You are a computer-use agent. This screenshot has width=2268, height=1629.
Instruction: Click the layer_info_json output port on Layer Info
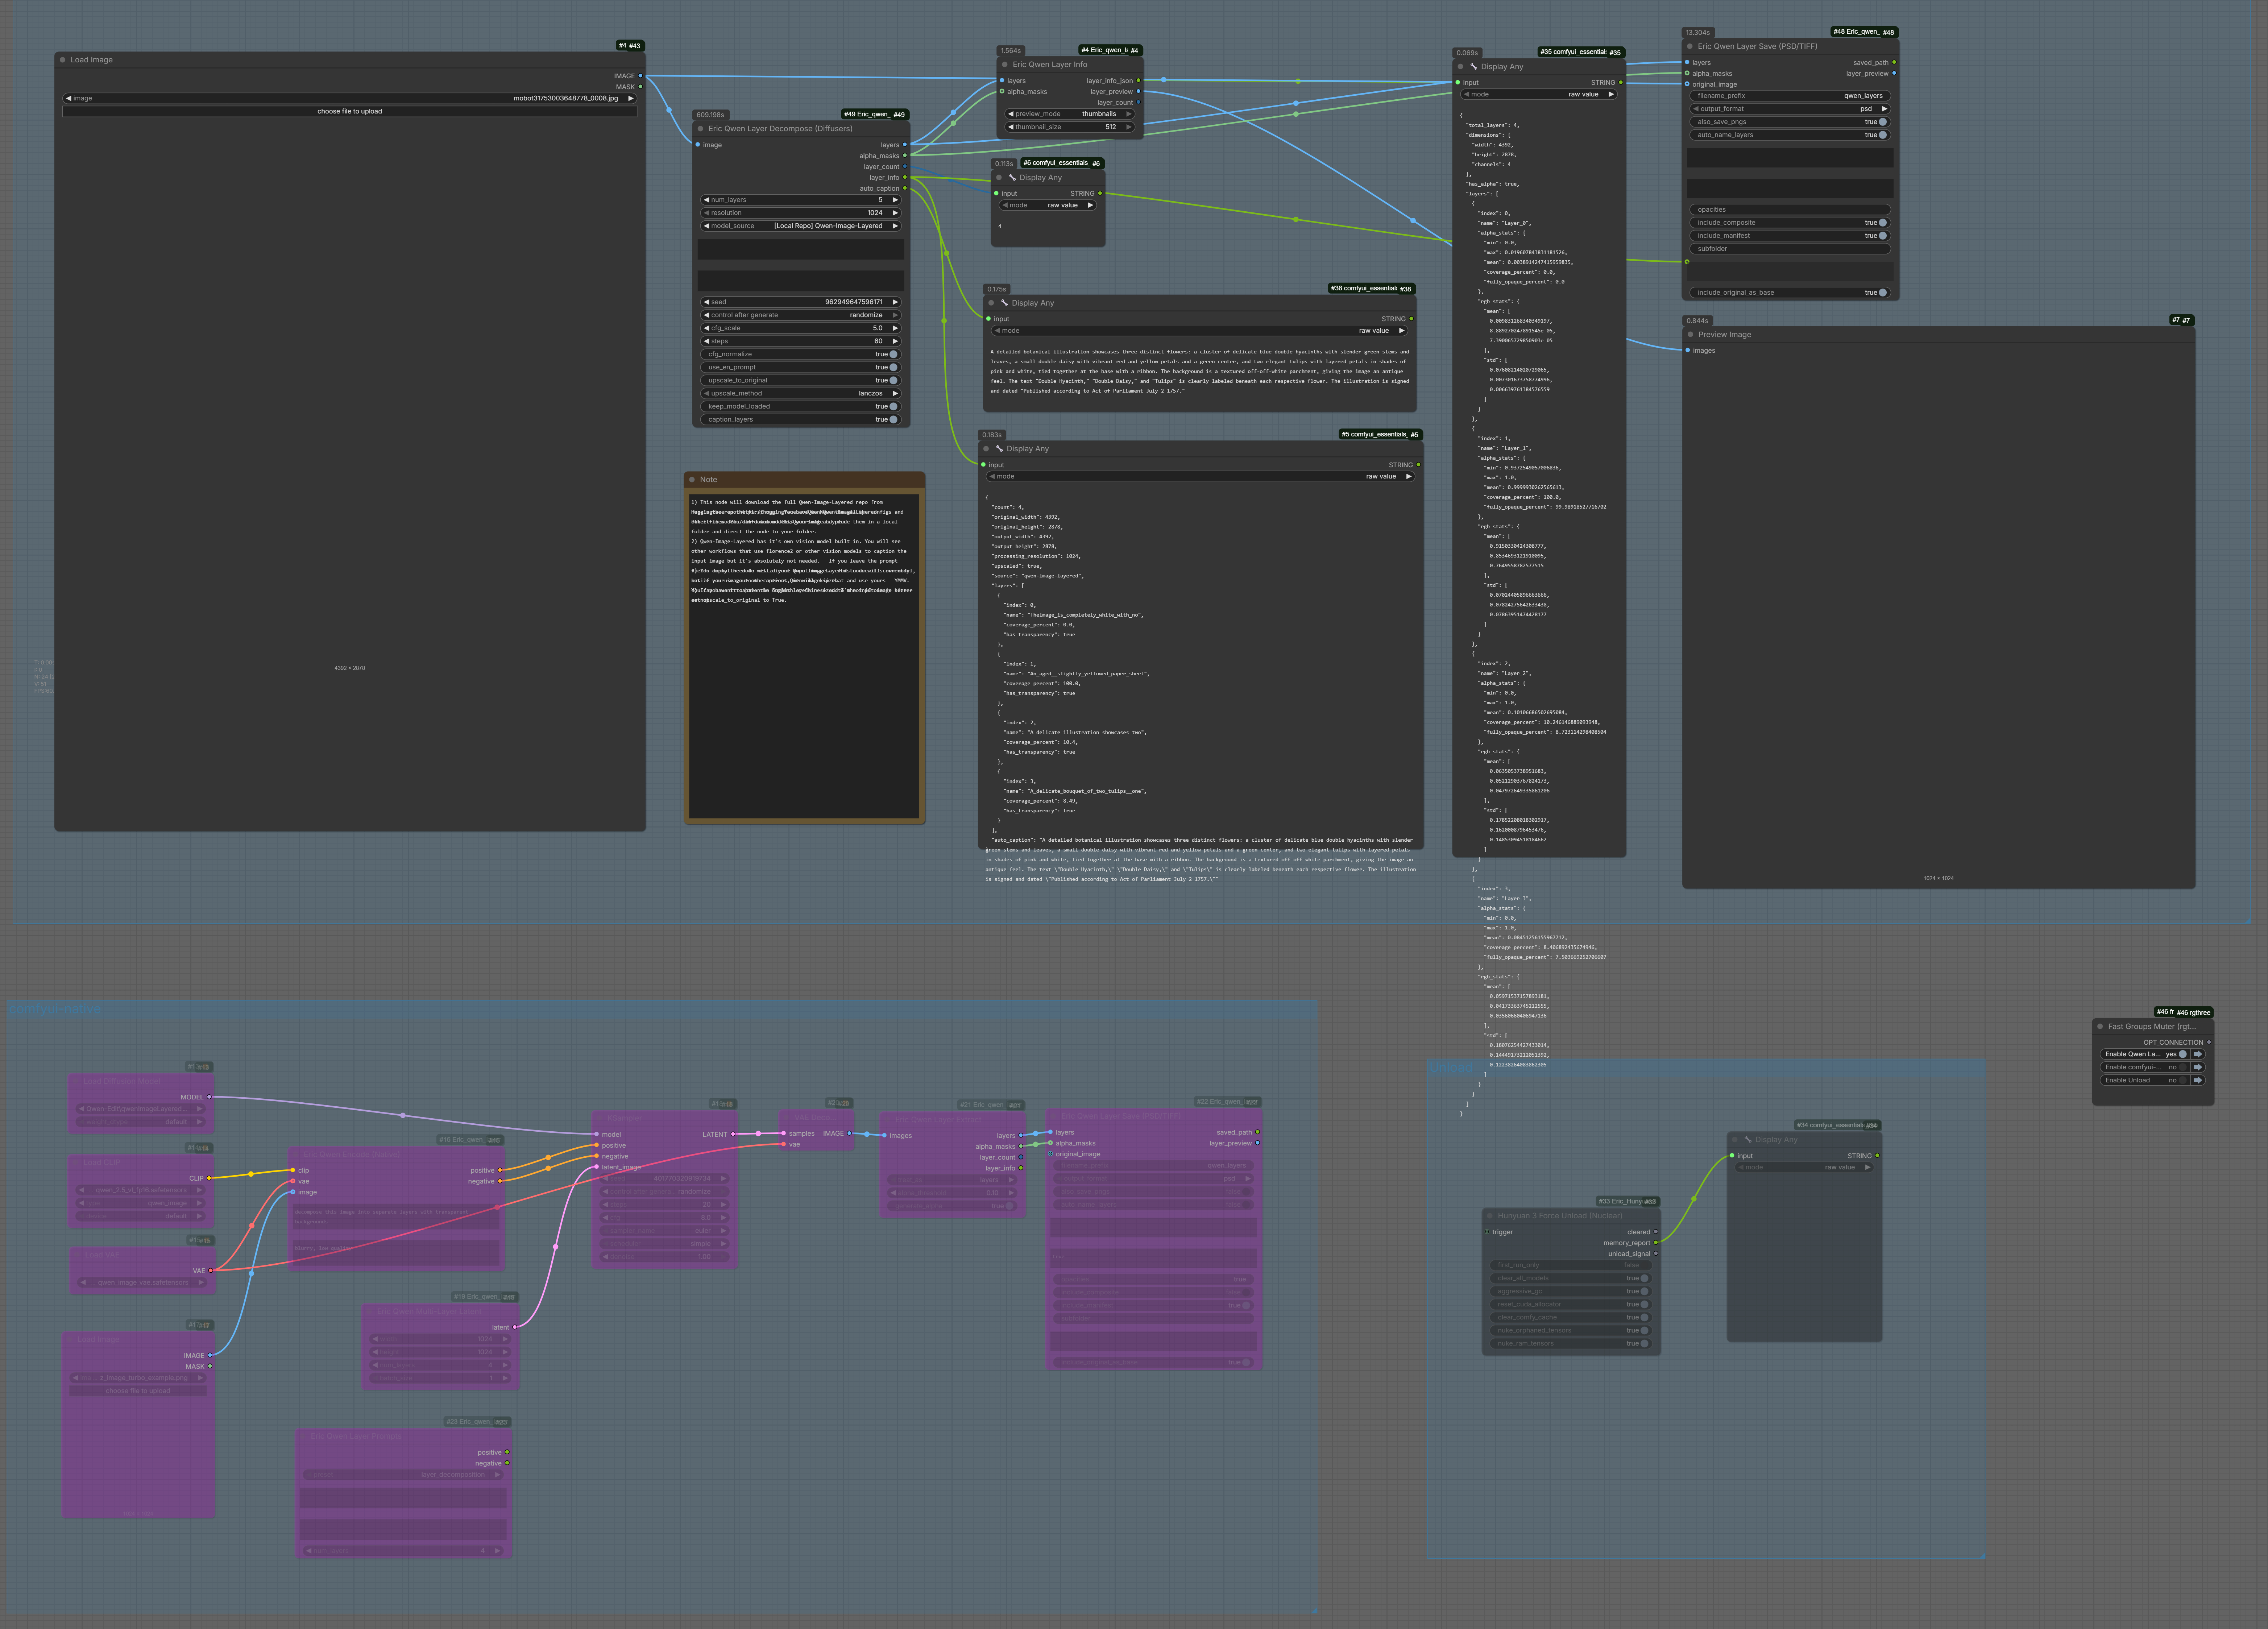(1138, 81)
